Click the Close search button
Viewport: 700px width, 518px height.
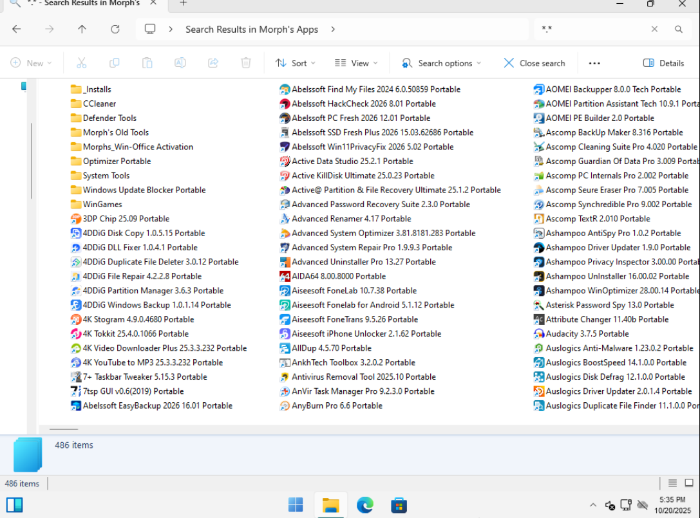coord(534,63)
